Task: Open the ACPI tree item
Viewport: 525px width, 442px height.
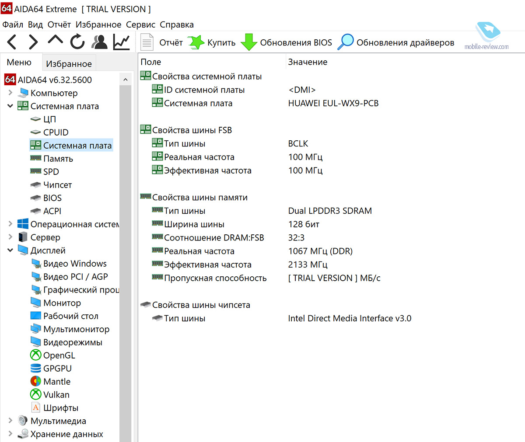Action: [45, 211]
